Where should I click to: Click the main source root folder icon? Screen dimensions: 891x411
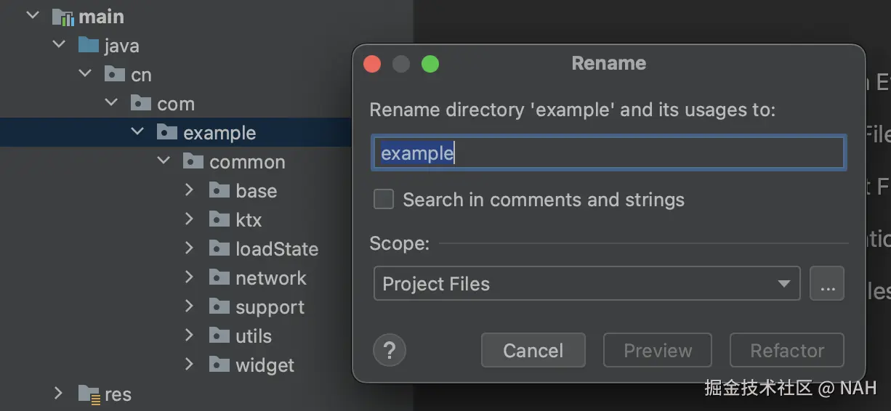63,17
